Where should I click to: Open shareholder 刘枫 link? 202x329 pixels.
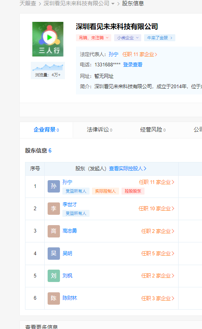pyautogui.click(x=67, y=276)
